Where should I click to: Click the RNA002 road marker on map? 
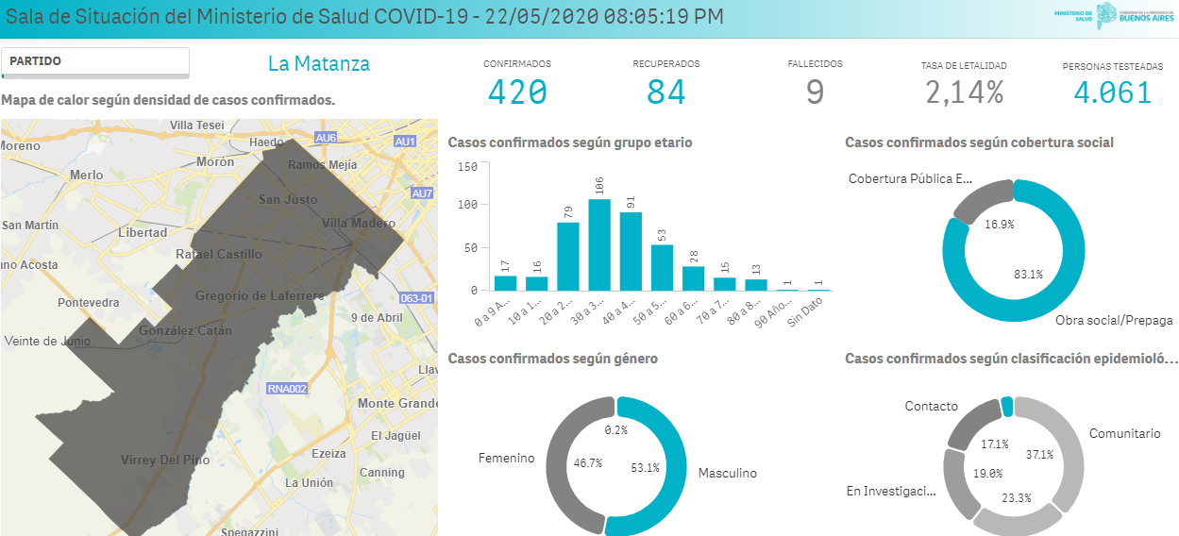click(x=287, y=388)
